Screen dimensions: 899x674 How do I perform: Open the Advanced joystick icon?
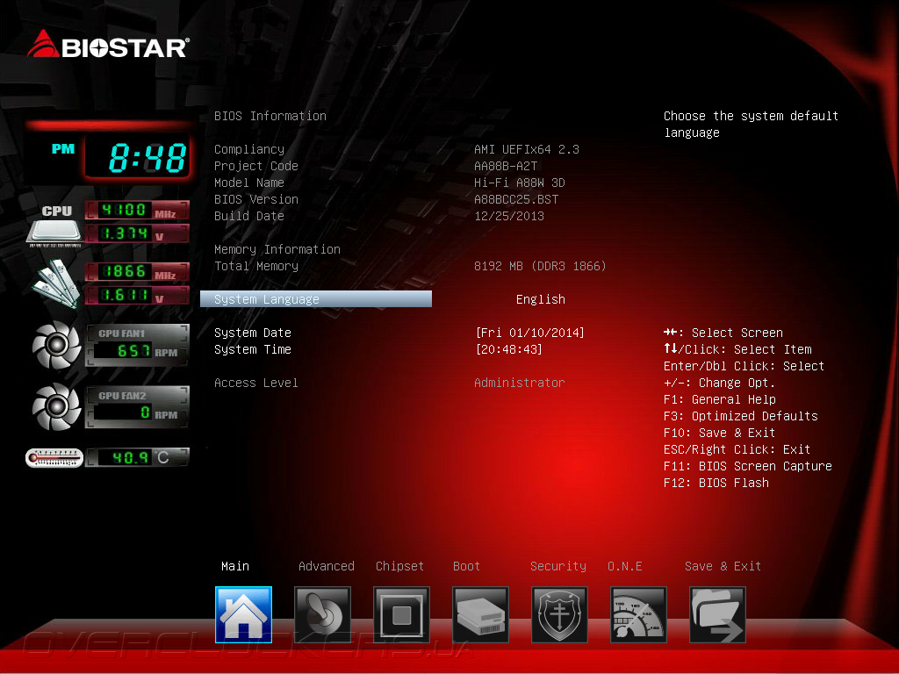pos(323,614)
